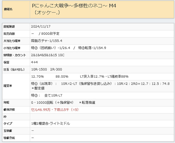The image size is (175, 143).
Task: Click the 4+4 hold value
Action: (34, 62)
